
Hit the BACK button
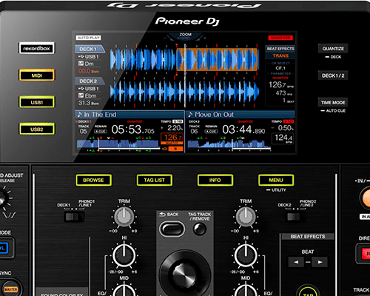click(x=172, y=229)
